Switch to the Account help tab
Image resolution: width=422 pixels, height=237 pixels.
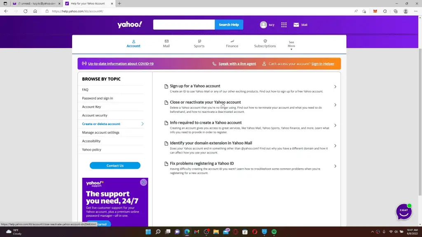(x=134, y=44)
